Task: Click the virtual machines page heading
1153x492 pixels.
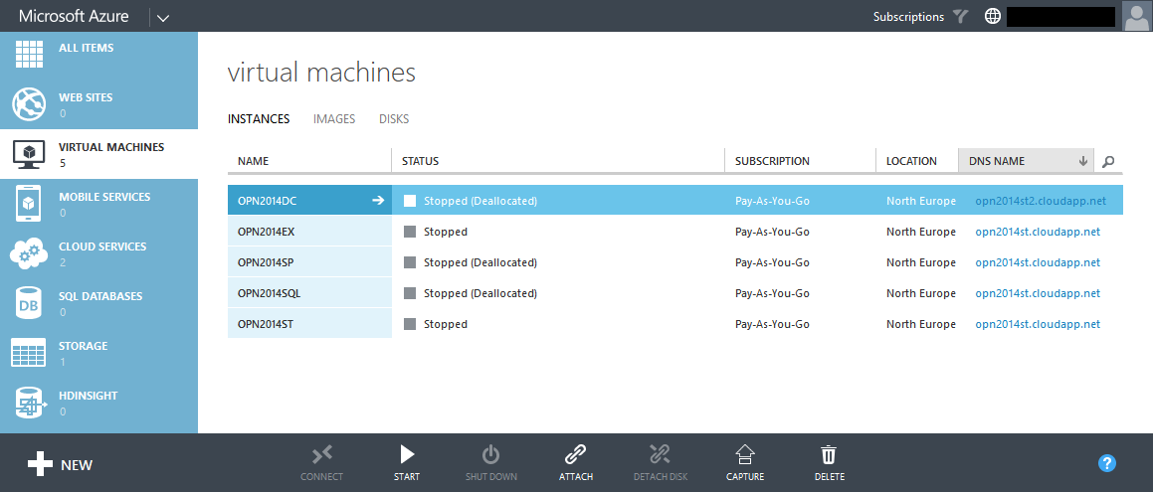Action: pyautogui.click(x=321, y=73)
